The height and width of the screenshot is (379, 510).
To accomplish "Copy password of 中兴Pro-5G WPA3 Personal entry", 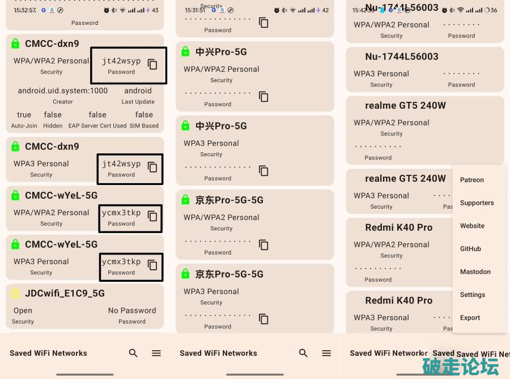I will [263, 171].
